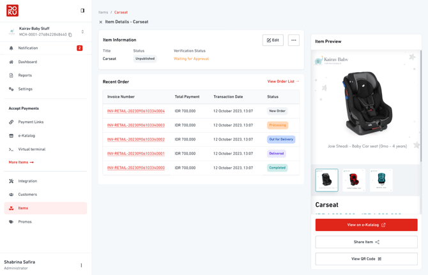Open Virtual terminal menu item
The width and height of the screenshot is (428, 275).
[x=31, y=149]
